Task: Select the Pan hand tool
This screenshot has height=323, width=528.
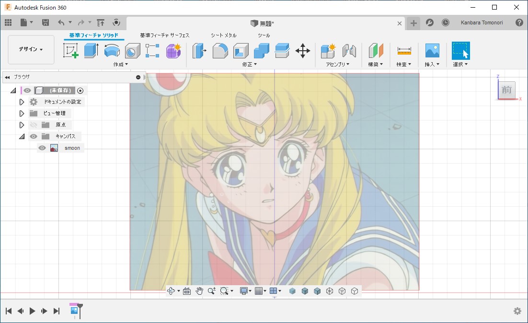Action: (x=199, y=291)
